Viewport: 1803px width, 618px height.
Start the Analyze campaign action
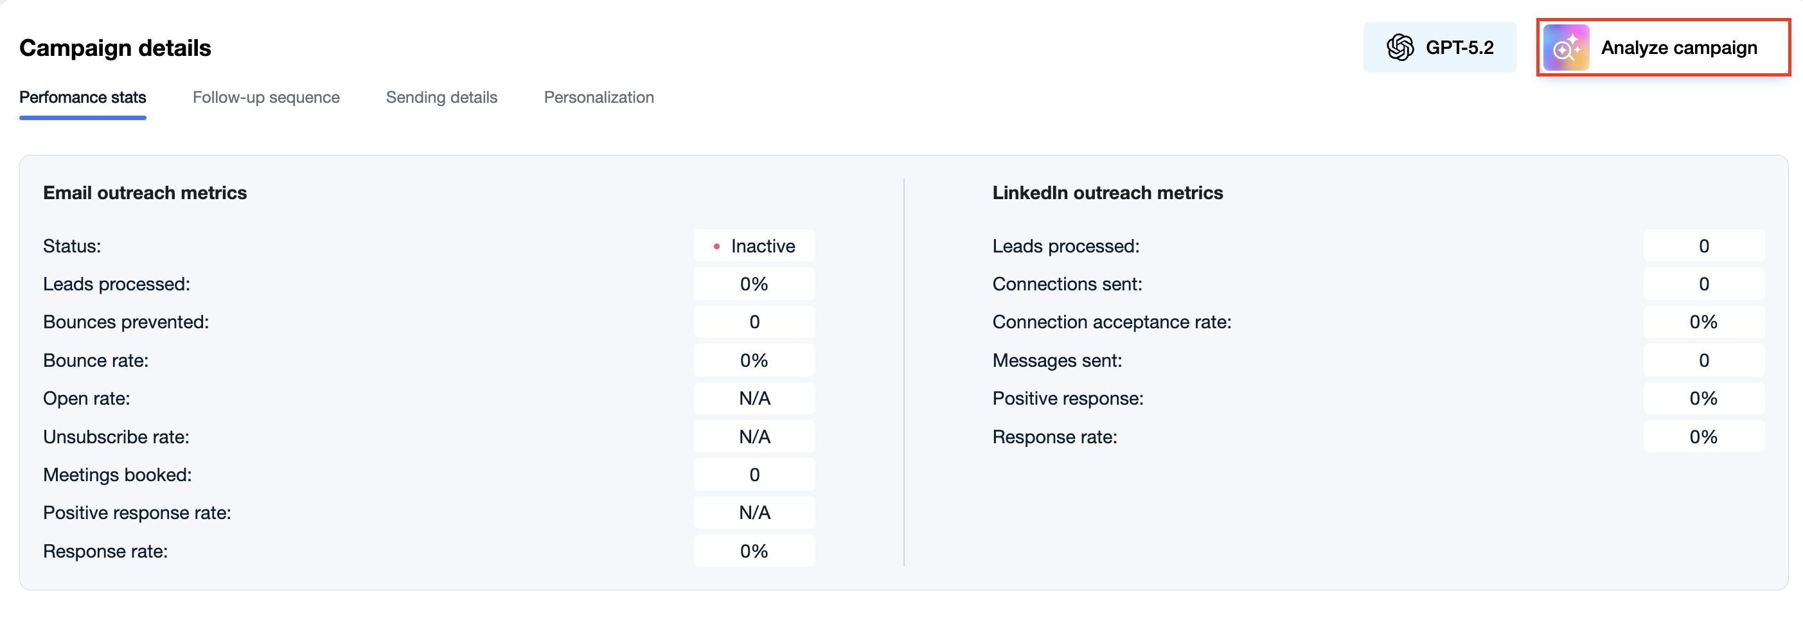[x=1663, y=48]
